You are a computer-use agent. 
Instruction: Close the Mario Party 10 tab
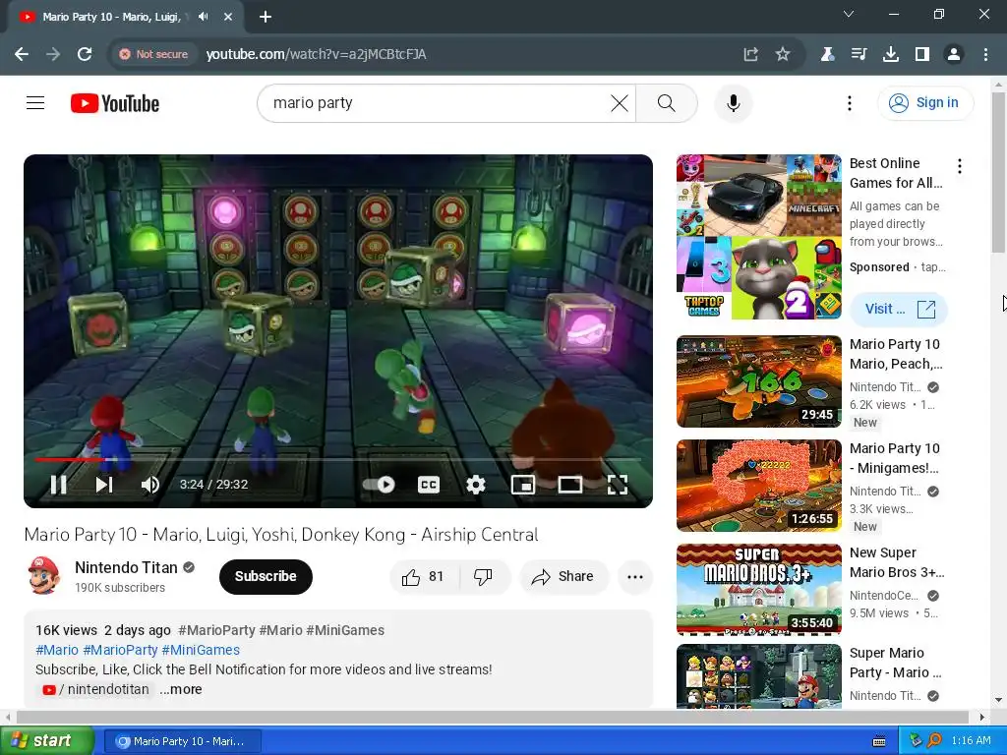pyautogui.click(x=228, y=17)
